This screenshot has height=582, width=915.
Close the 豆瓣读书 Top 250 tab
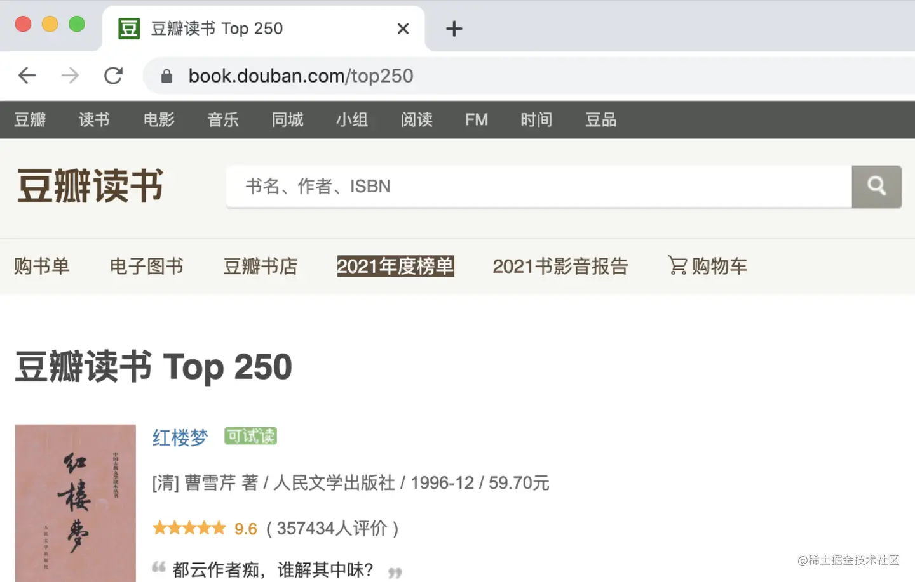click(x=403, y=29)
